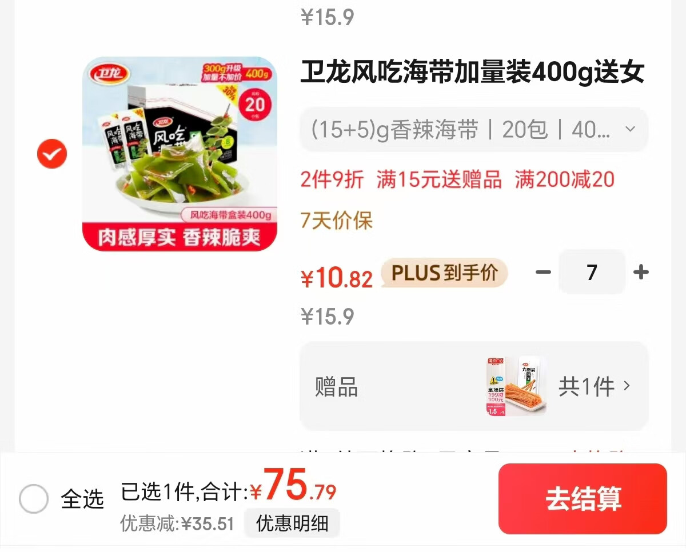View the 满15元送赠品 promotion tag
Image resolution: width=686 pixels, height=552 pixels.
pos(439,180)
